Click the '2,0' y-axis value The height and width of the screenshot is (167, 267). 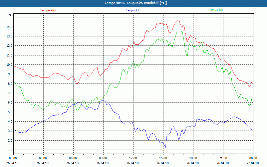tap(10, 140)
